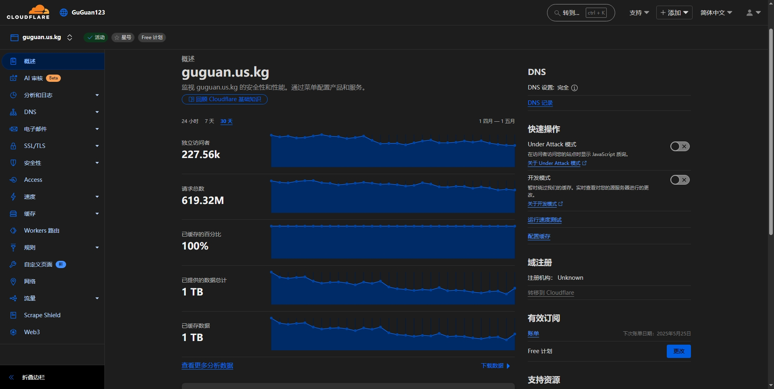Screen dimensions: 774x389
Task: Click the collapse sidebar double-chevron icon
Action: click(11, 377)
